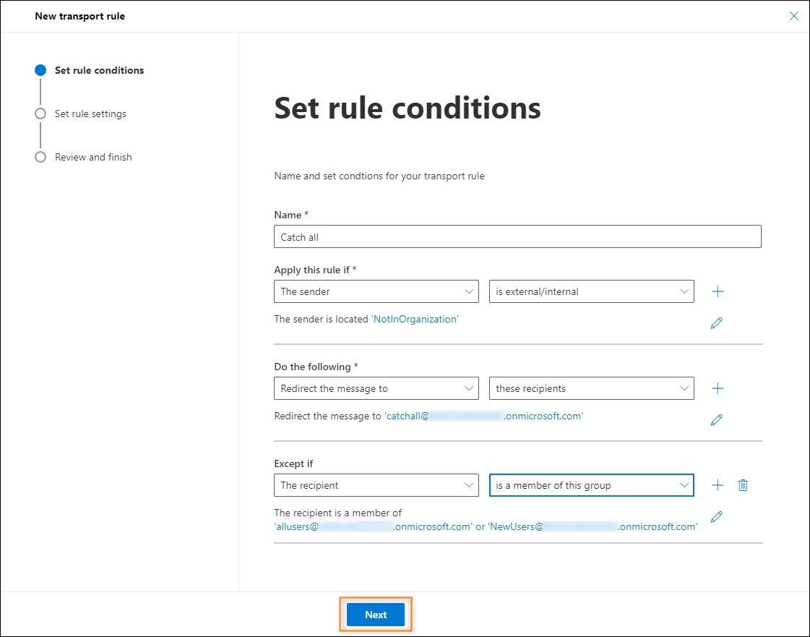
Task: Open the catchall redirect address link
Action: tap(484, 416)
